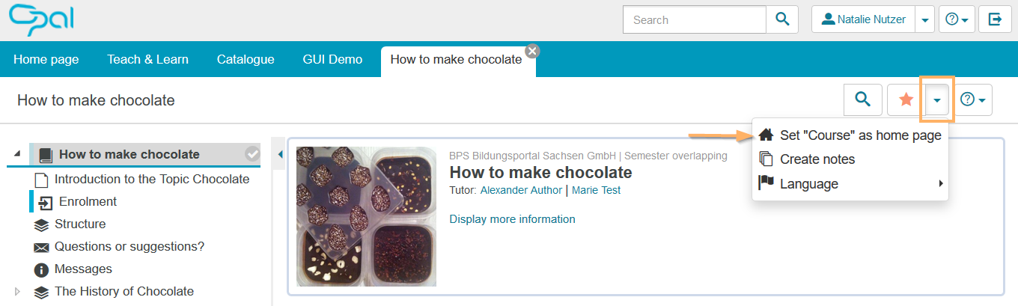Toggle the orange star favourite icon

pyautogui.click(x=906, y=100)
